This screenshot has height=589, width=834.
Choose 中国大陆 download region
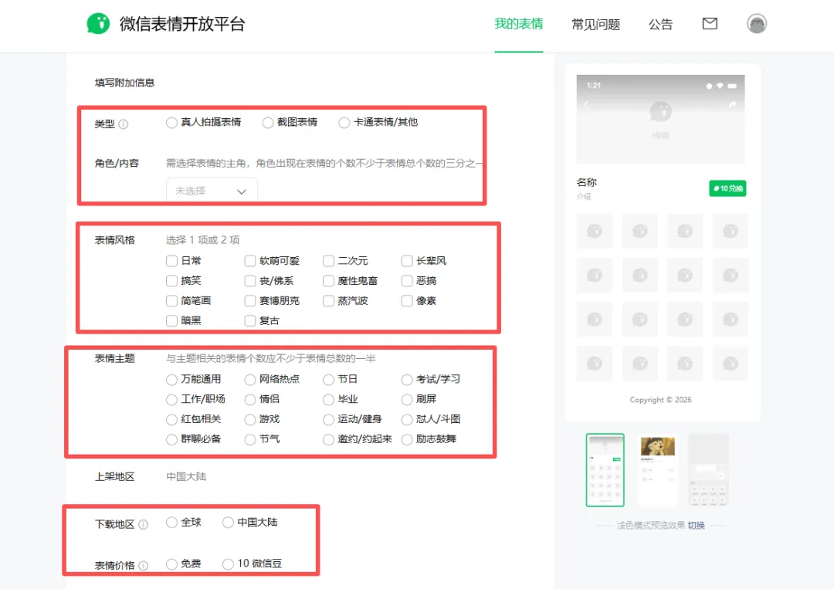pos(228,523)
